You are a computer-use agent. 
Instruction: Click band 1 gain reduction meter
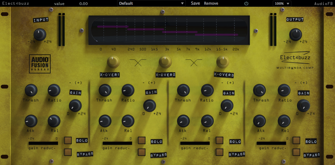click(x=43, y=143)
